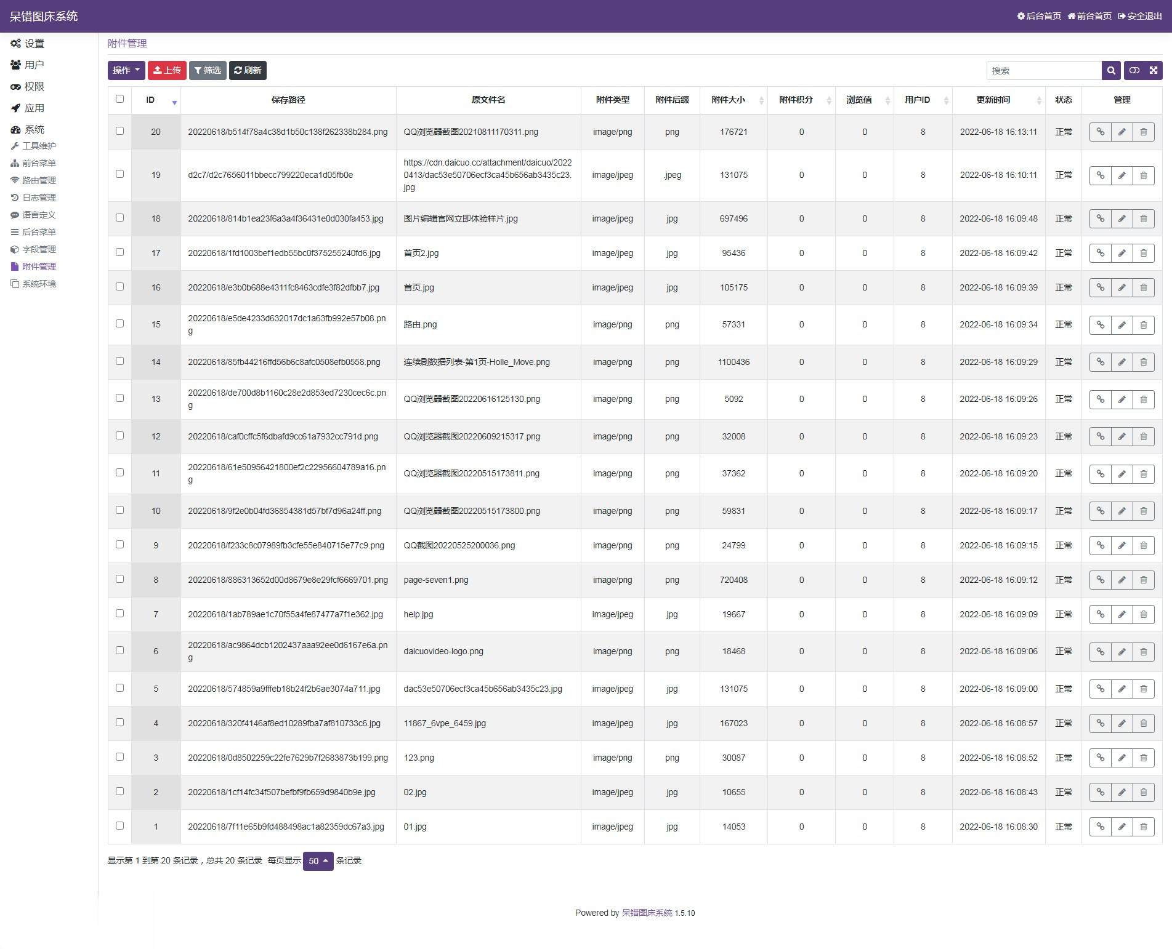Tick the checkbox for row ID 5
The height and width of the screenshot is (949, 1172).
[x=119, y=688]
